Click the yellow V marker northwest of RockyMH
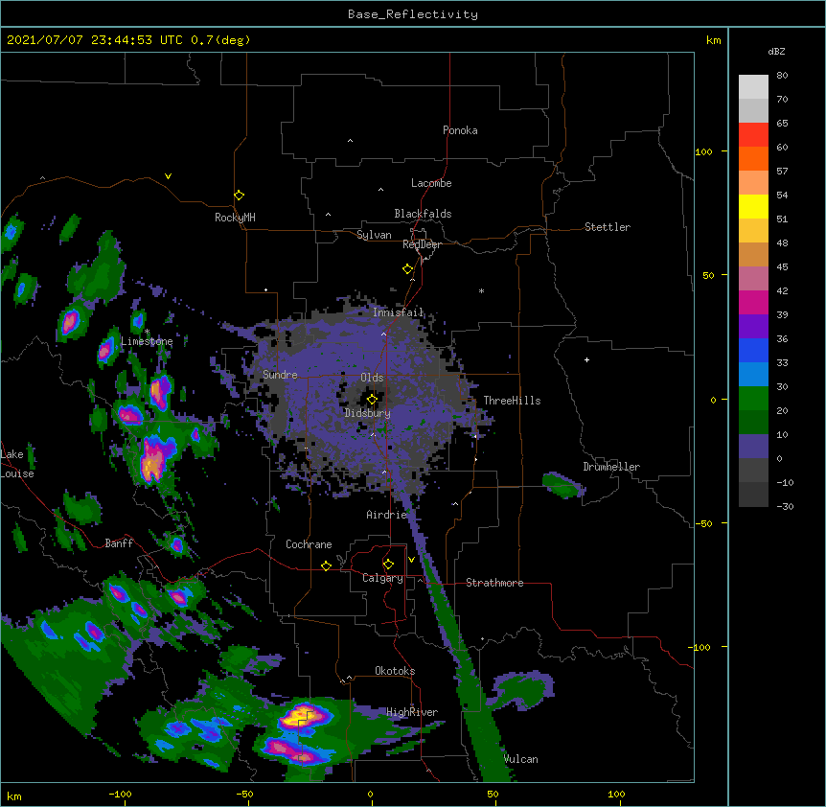This screenshot has height=807, width=826. 168,176
